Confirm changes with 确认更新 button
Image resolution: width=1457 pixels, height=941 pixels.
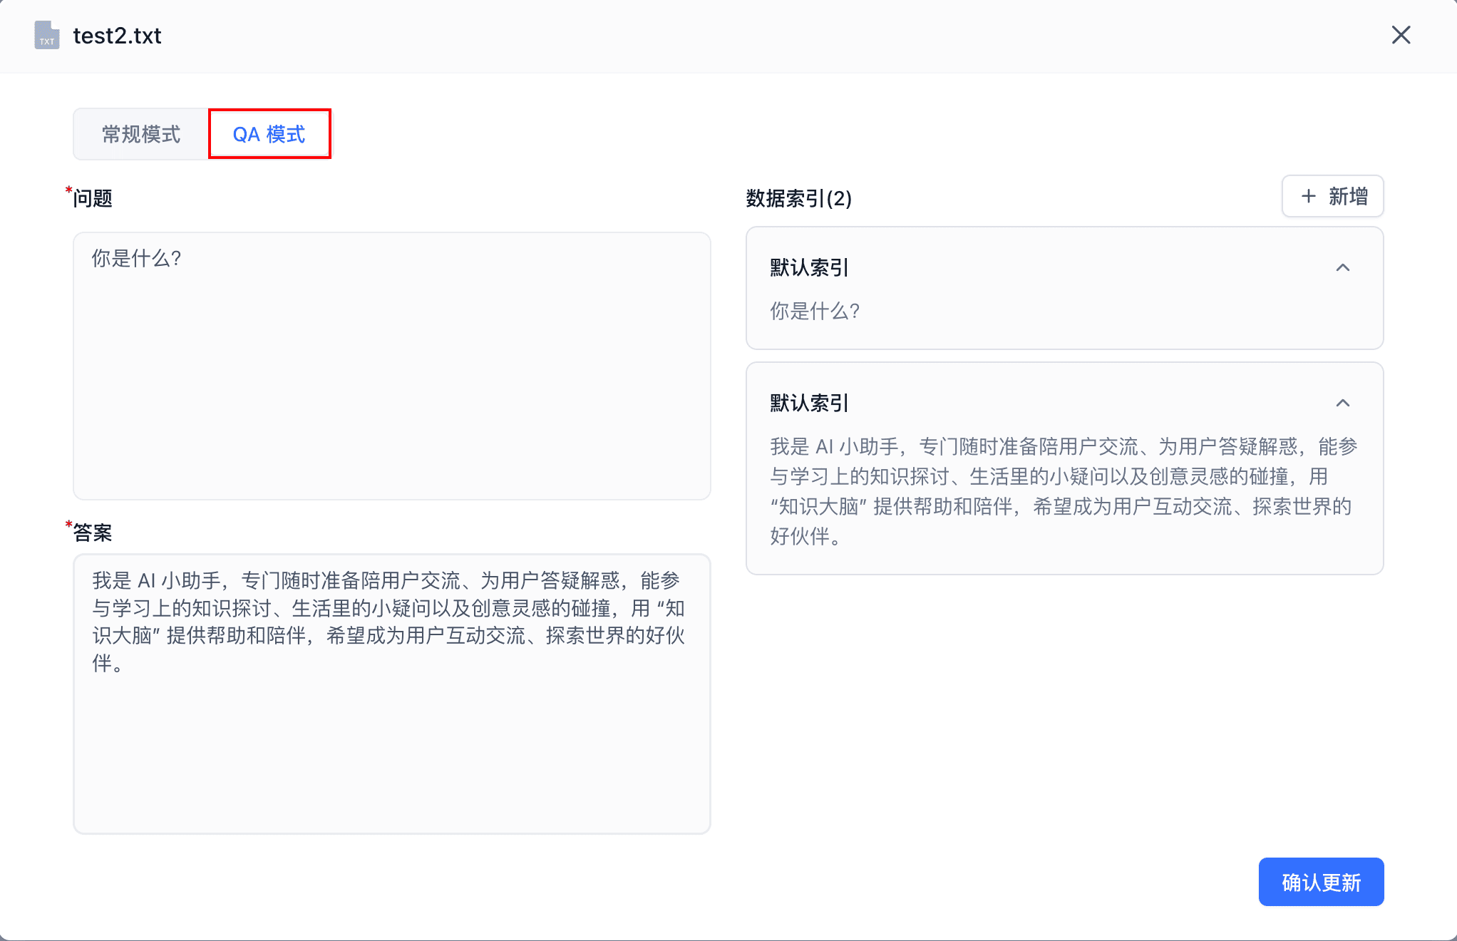(1320, 882)
